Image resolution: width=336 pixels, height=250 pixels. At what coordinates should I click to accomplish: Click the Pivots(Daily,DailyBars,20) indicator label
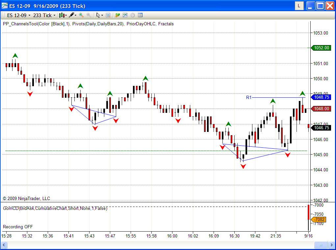tap(98, 24)
